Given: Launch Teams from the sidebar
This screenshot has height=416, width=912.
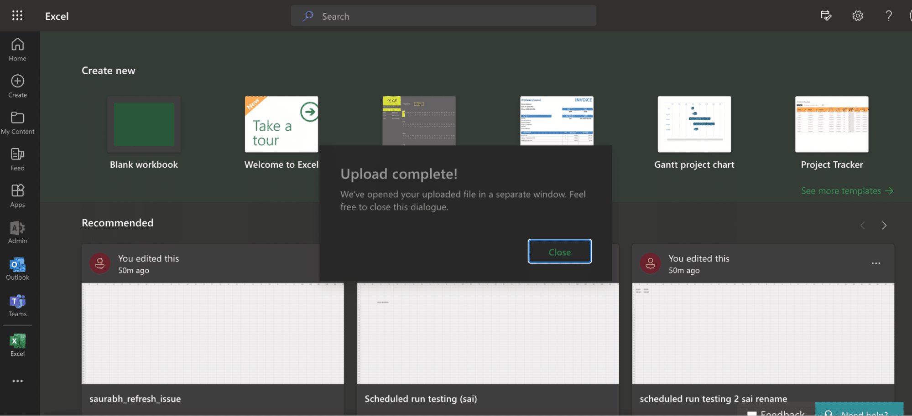Looking at the screenshot, I should [x=17, y=305].
